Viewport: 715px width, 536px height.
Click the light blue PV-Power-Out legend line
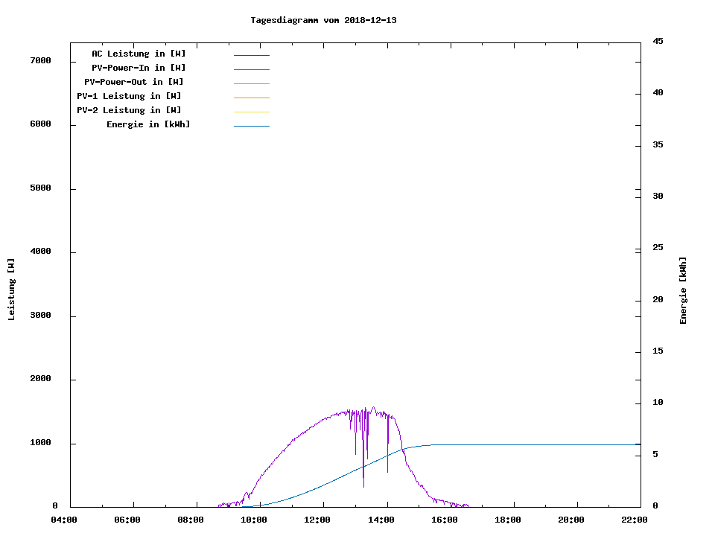[251, 83]
